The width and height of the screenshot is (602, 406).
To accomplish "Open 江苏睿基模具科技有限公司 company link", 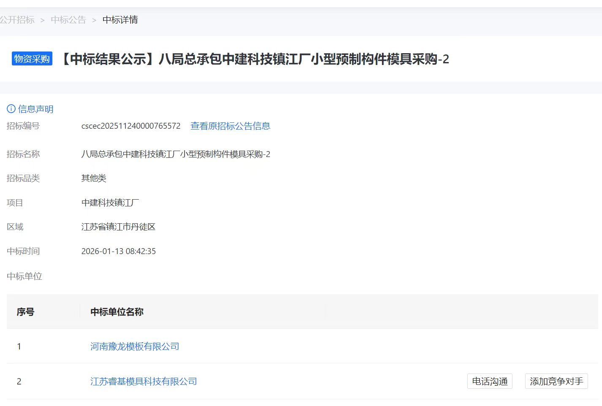I will [143, 382].
